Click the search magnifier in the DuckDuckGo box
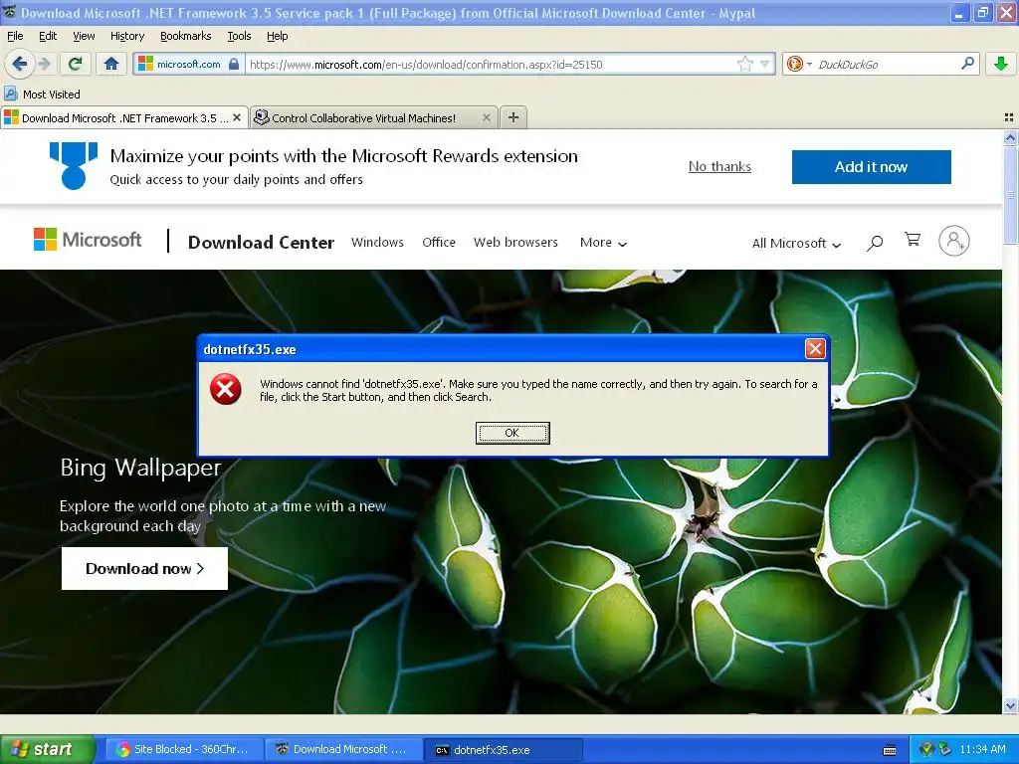 (967, 64)
